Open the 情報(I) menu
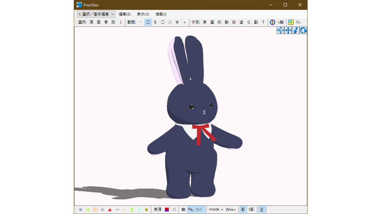 click(161, 14)
